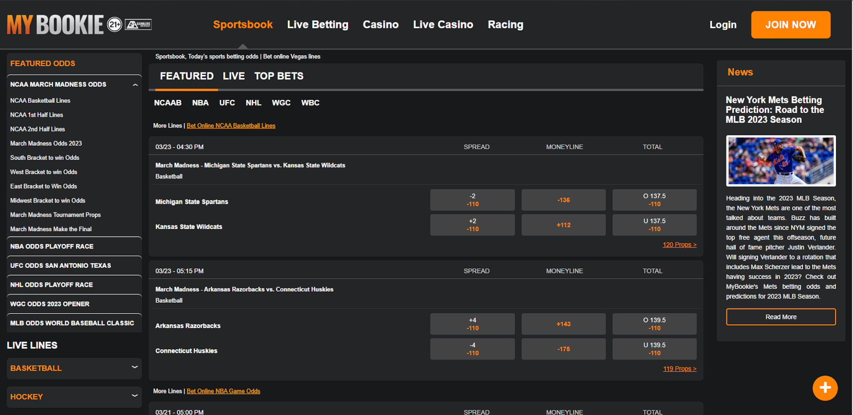The width and height of the screenshot is (853, 415).
Task: Open Racing in the top navigation
Action: pos(506,25)
